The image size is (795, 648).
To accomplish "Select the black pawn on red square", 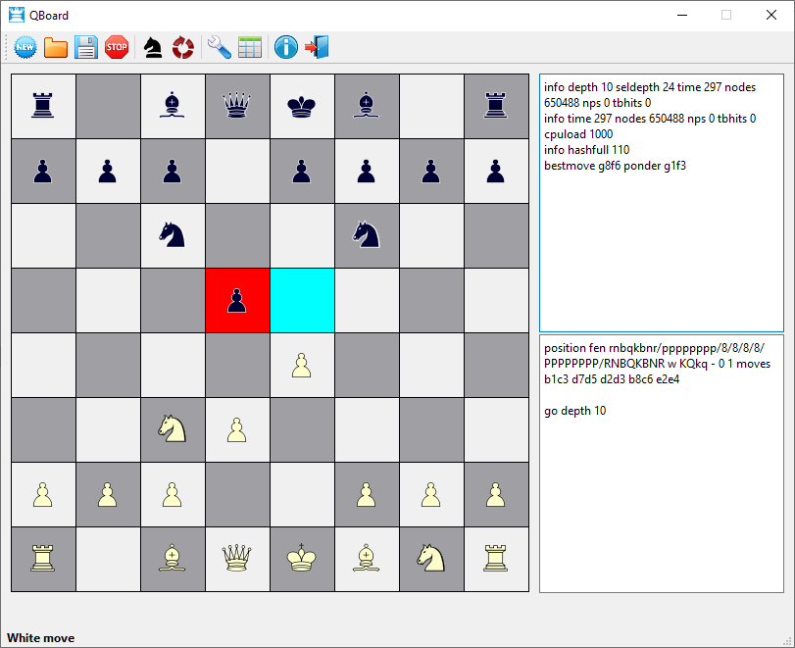I will (237, 300).
